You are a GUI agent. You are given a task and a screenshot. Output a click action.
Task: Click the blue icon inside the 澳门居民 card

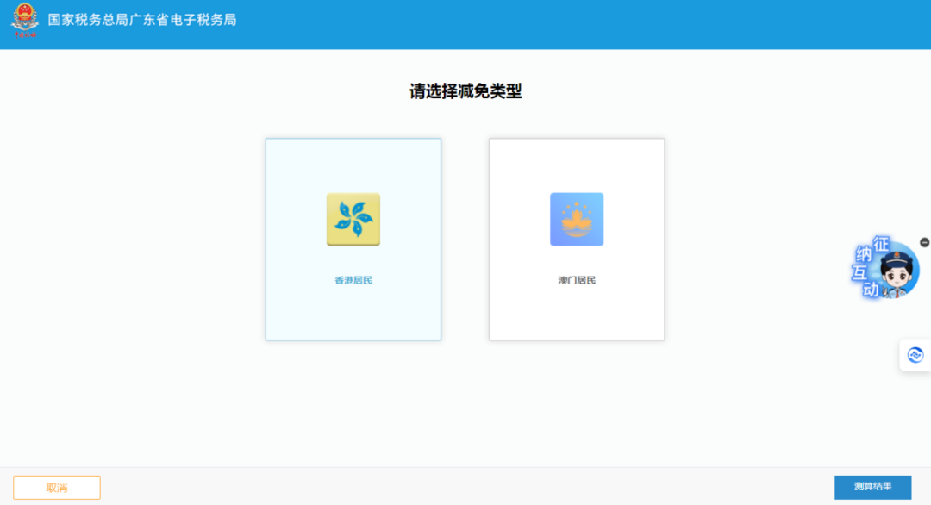pyautogui.click(x=576, y=219)
